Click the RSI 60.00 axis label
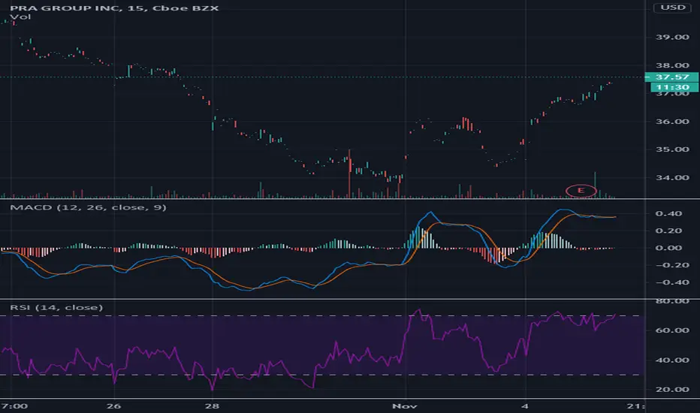This screenshot has height=413, width=700. [x=672, y=330]
